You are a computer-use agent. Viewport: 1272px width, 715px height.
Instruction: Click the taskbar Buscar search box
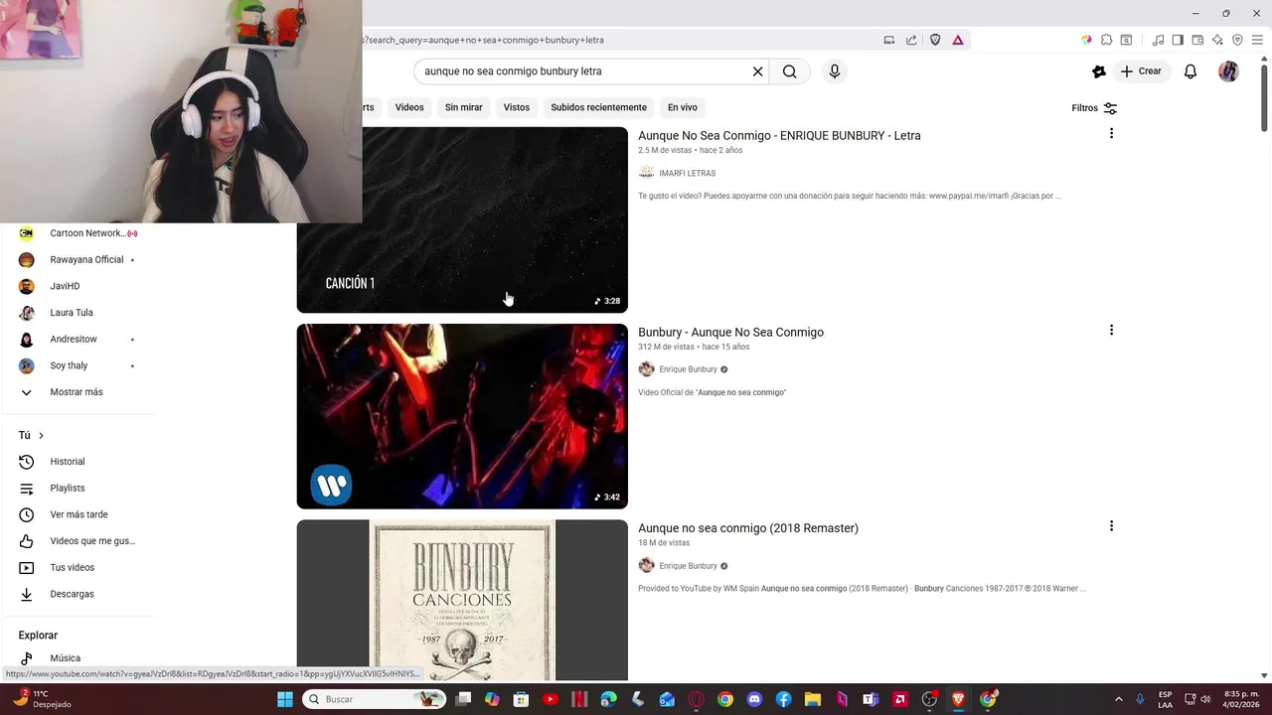click(x=373, y=699)
